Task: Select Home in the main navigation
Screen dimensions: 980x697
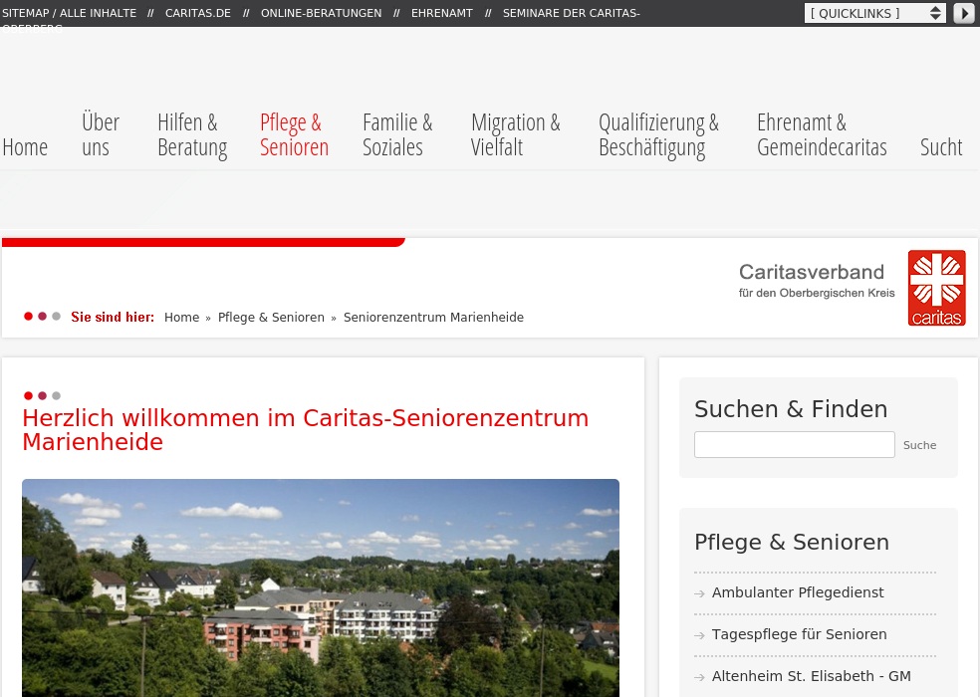Action: 25,145
